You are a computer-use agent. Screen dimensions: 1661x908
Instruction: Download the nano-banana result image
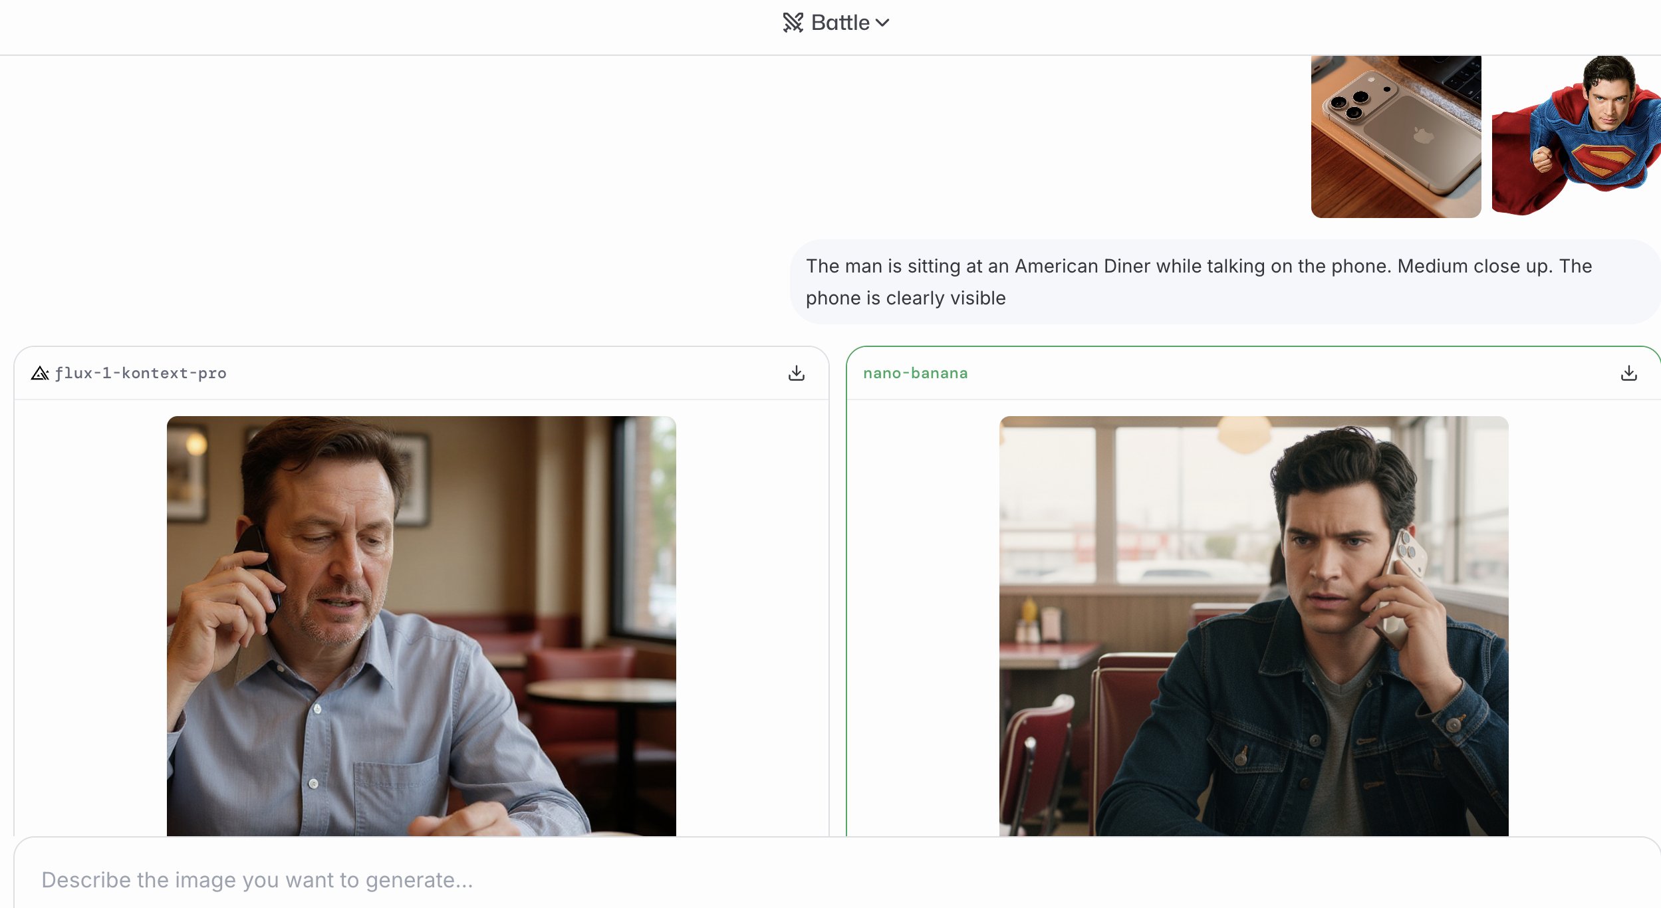coord(1628,373)
